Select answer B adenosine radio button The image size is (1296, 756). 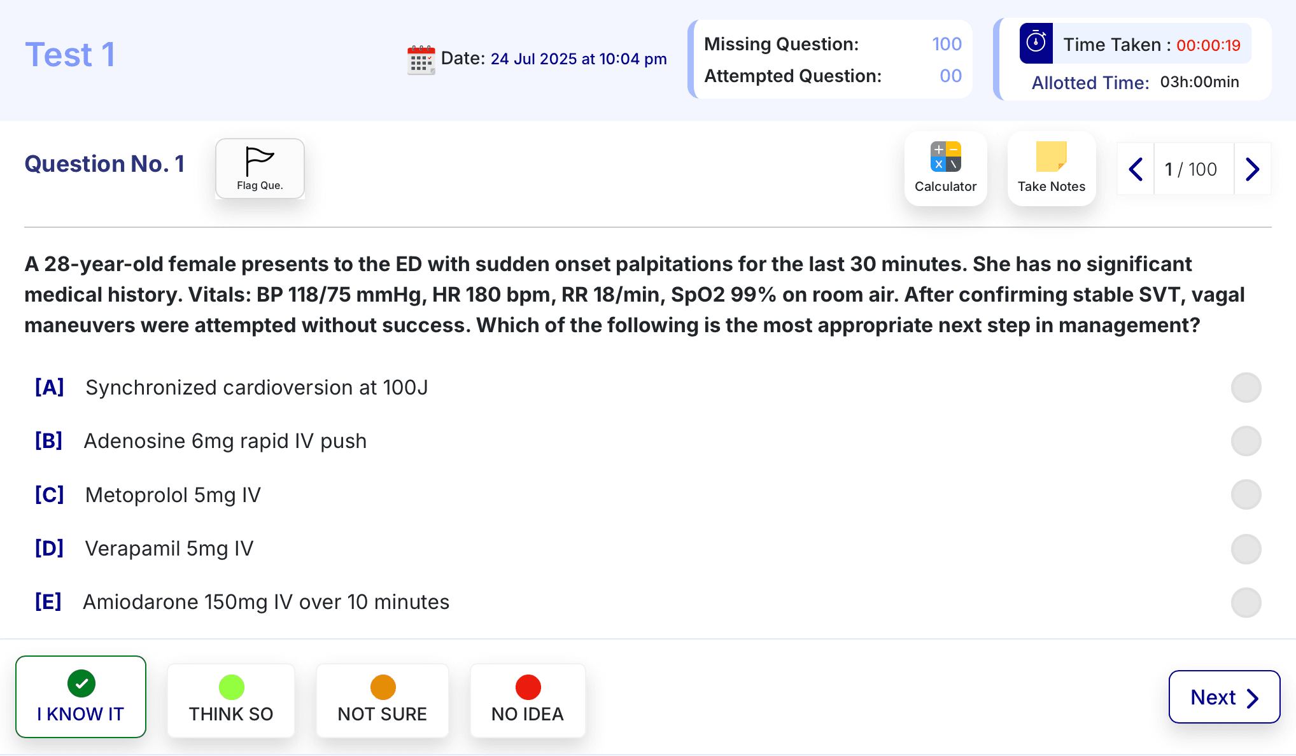[x=1246, y=441]
